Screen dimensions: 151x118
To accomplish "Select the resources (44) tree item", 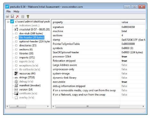I will point(27,73).
